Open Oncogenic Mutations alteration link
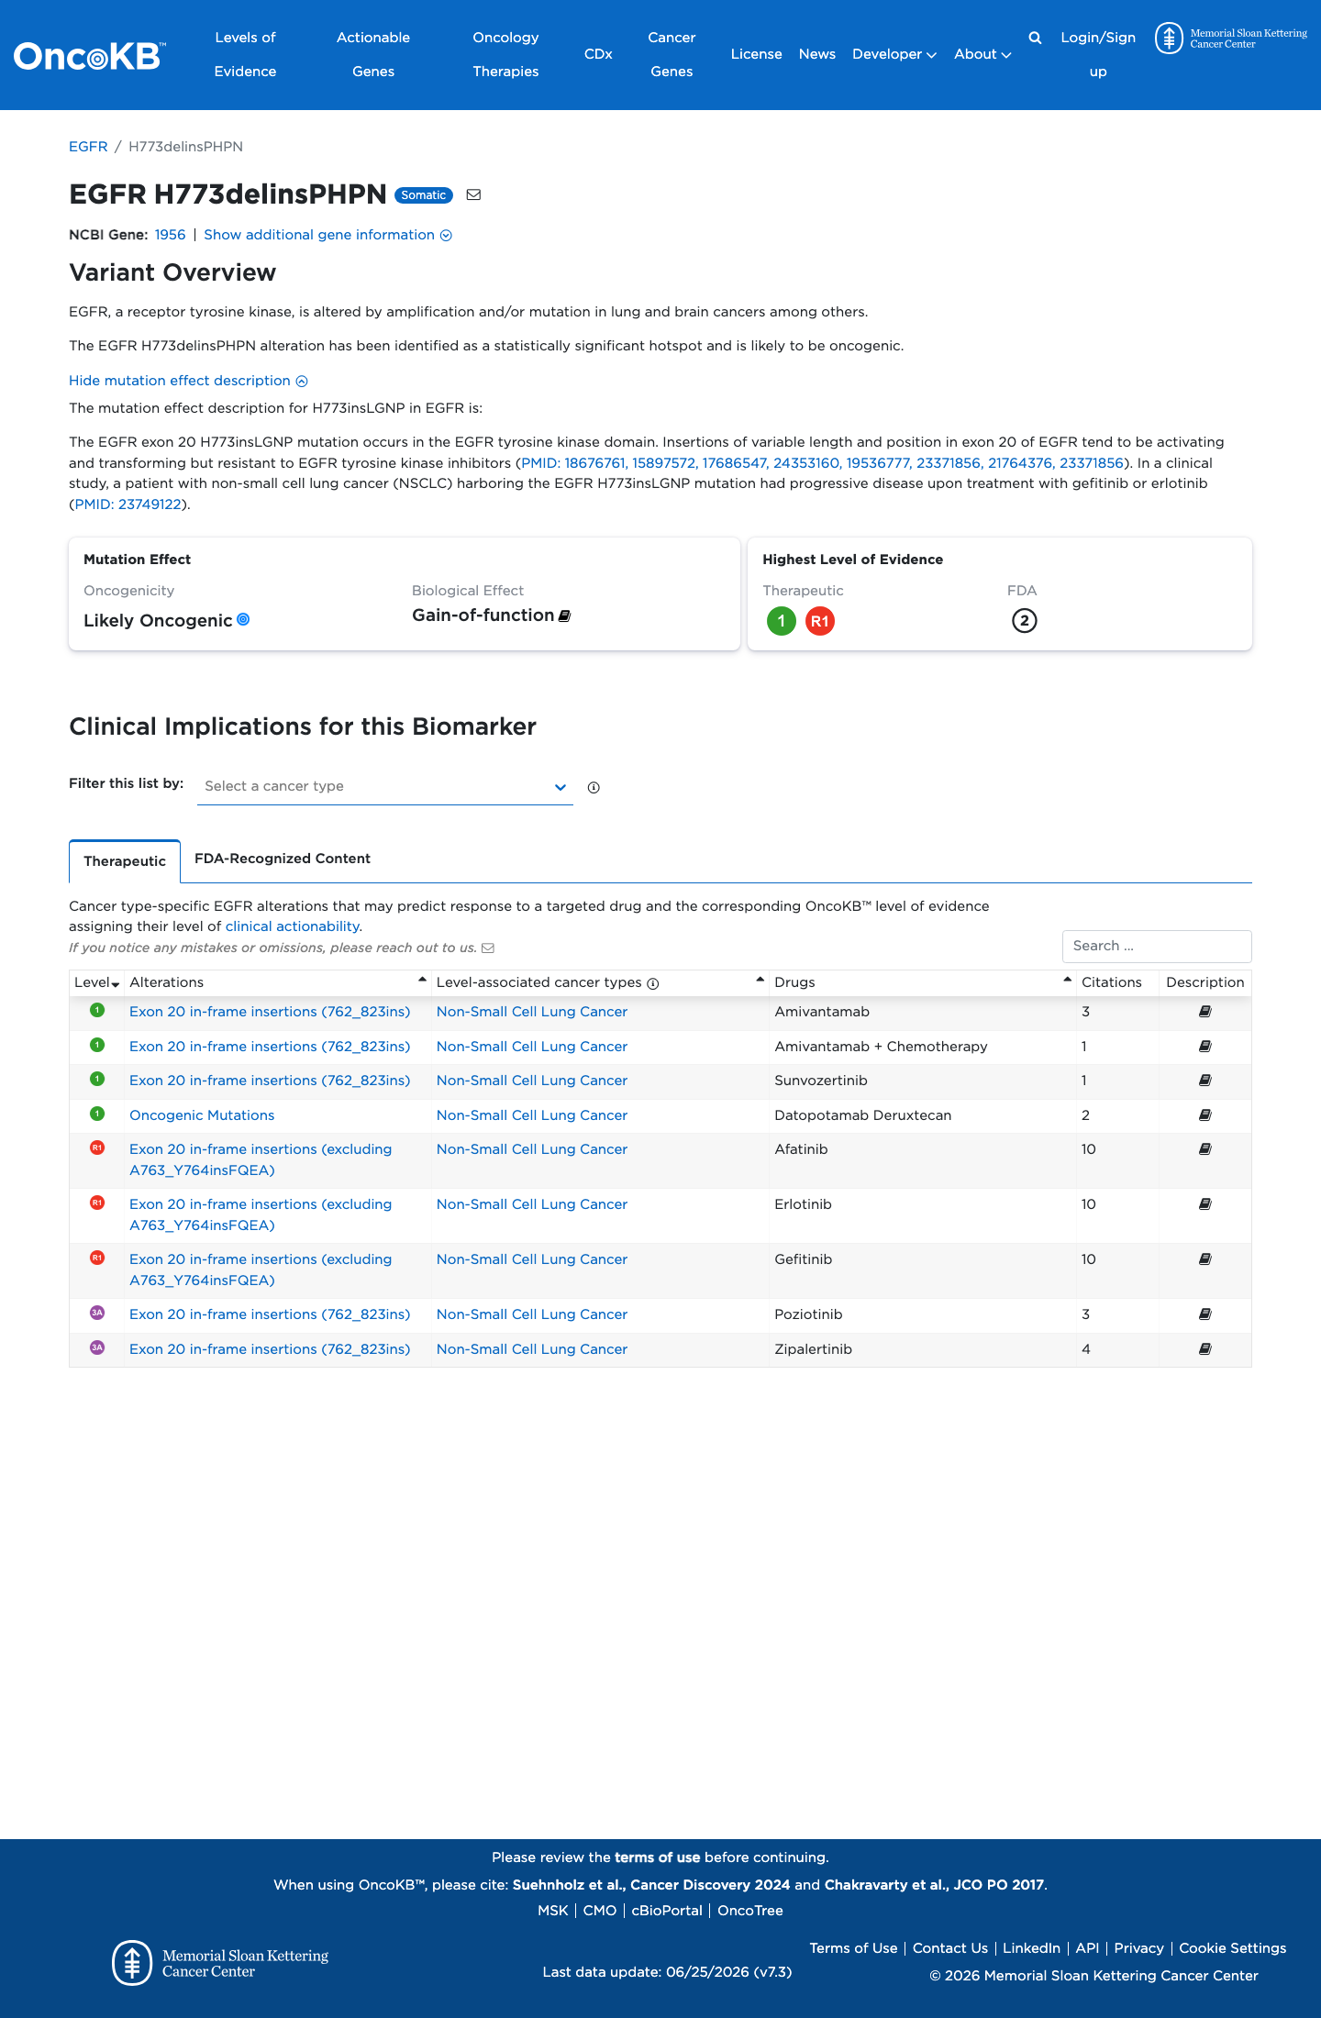Screen dimensions: 1321x2018 click(x=202, y=1115)
